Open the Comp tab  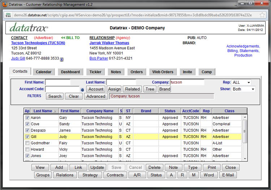[207, 72]
